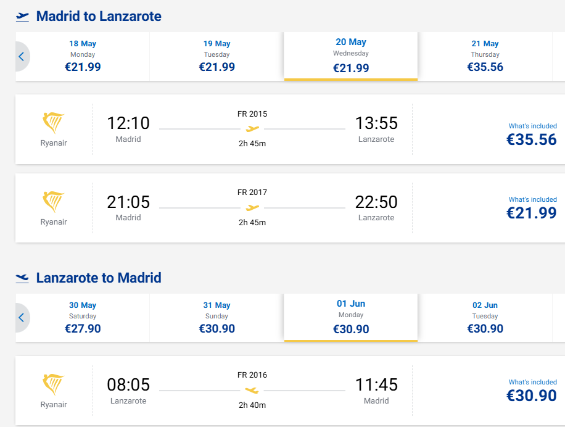Select the 18 May Monday date tab

pyautogui.click(x=83, y=56)
